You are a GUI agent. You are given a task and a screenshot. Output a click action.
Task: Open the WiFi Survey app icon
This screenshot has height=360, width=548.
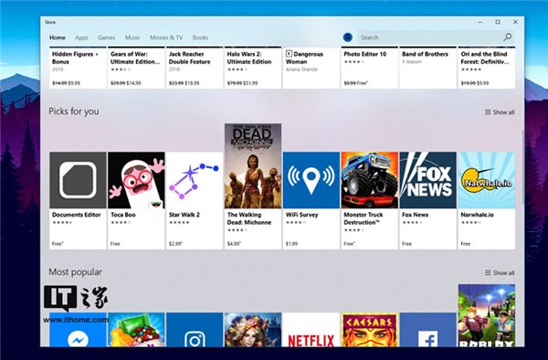click(x=311, y=180)
